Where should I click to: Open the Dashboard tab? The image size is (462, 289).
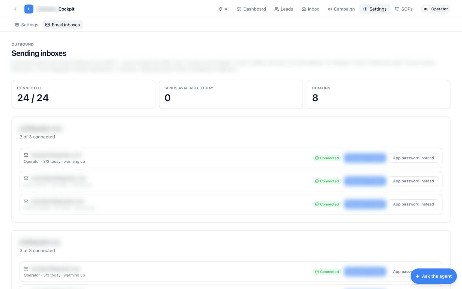point(252,9)
